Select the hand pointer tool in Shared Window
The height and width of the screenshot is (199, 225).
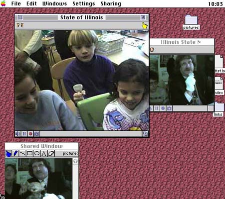(x=8, y=153)
